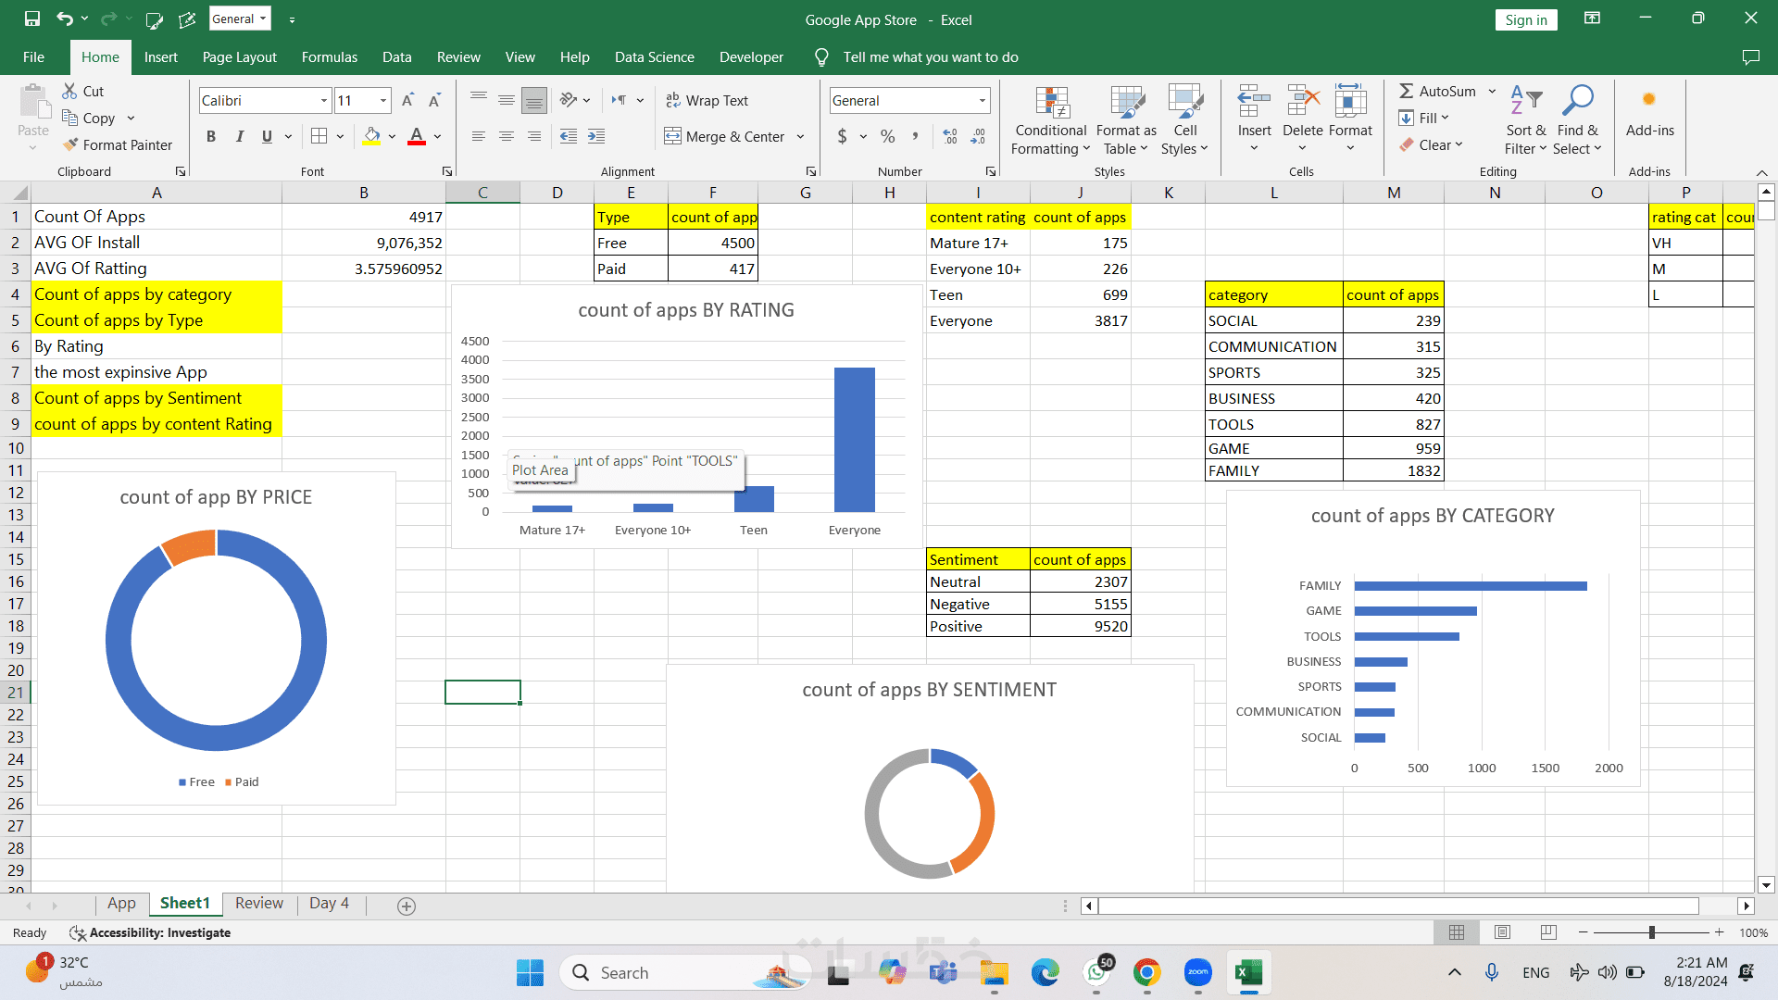Click the Increase Indent icon

point(596,136)
